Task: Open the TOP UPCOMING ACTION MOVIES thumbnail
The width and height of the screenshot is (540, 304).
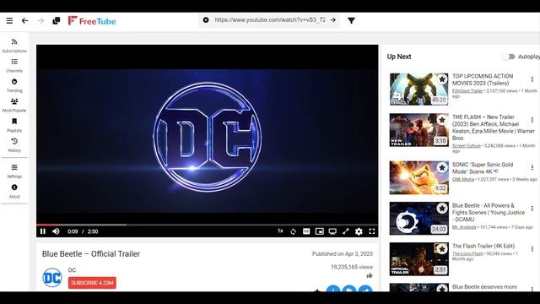Action: coord(419,90)
